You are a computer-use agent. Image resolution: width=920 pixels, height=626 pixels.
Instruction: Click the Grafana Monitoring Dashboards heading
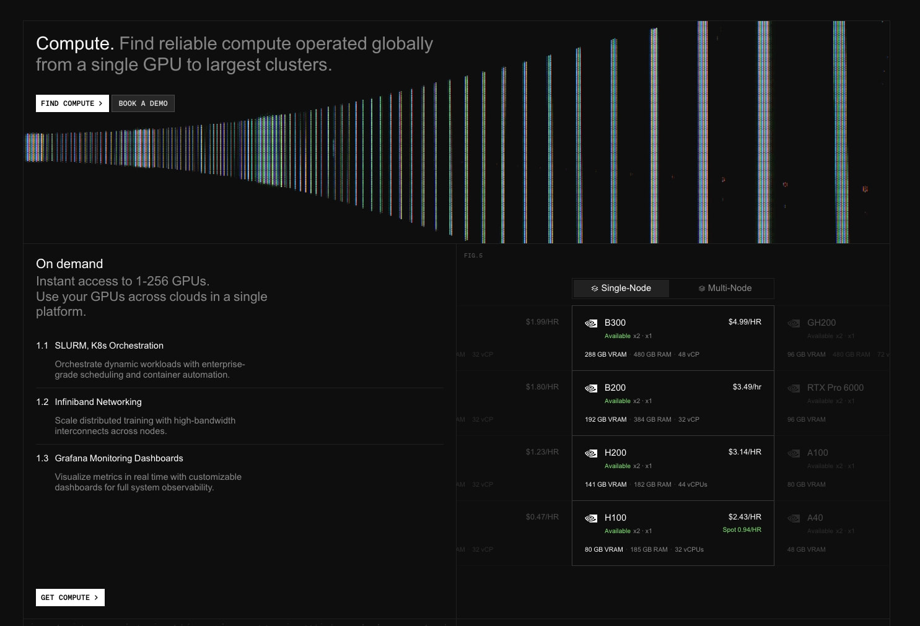[119, 458]
